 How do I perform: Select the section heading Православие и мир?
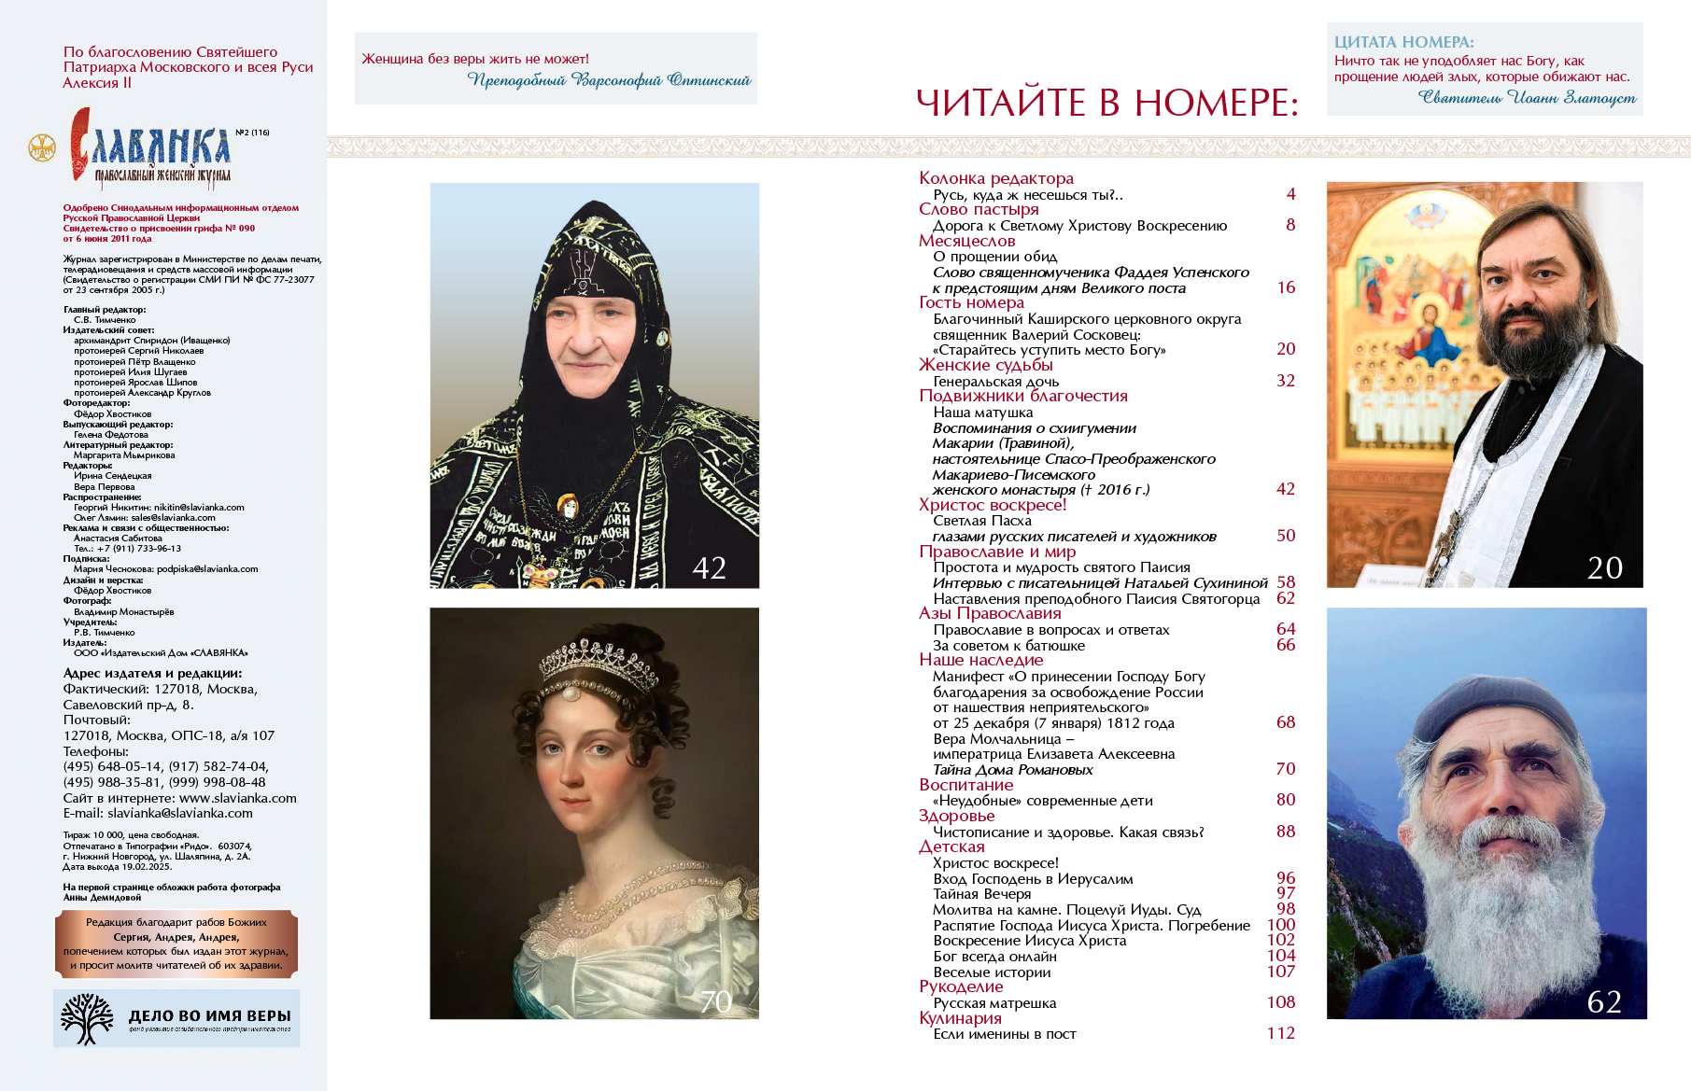997,552
